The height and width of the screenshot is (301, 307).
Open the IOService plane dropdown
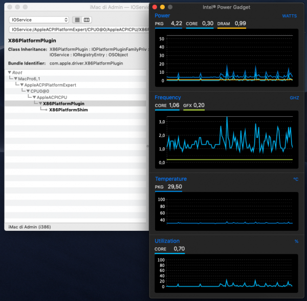[x=39, y=19]
